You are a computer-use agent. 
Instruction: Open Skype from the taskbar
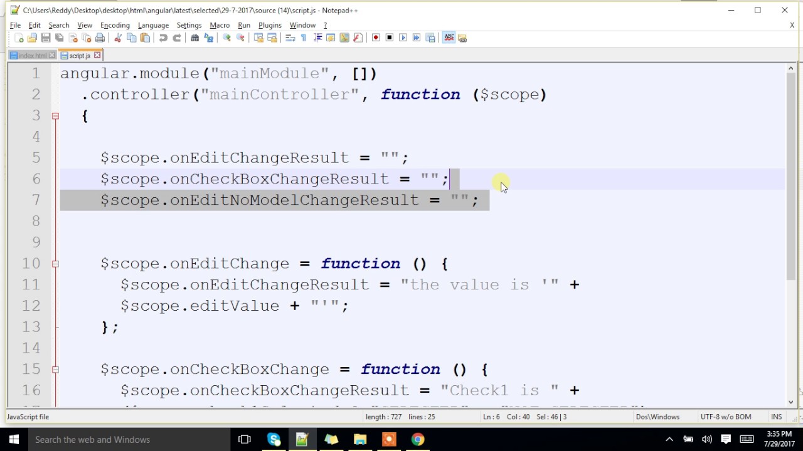[274, 440]
